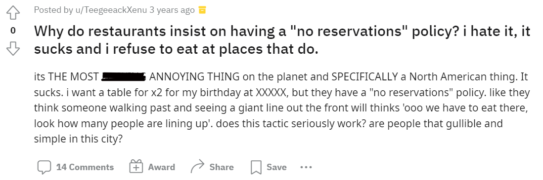
Task: Click the post body paragraph text
Action: pos(282,108)
